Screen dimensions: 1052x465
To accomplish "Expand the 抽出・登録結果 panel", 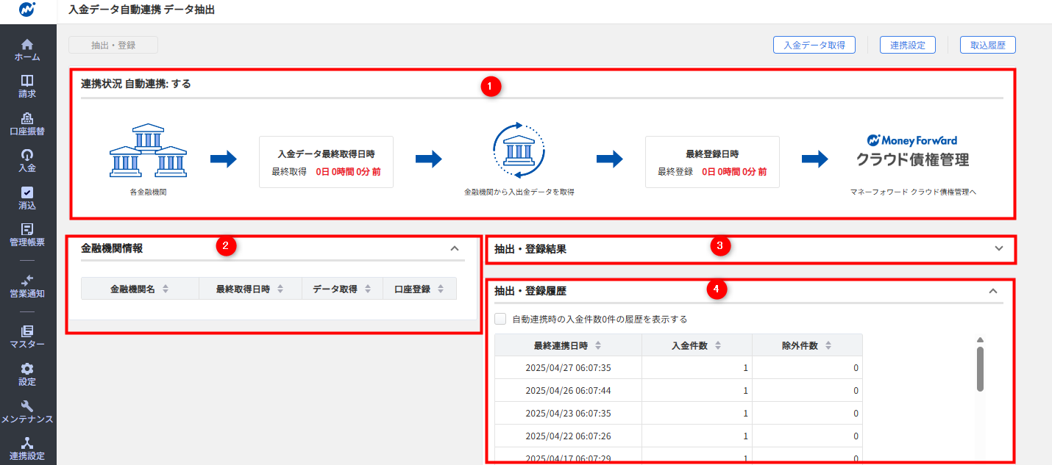I will click(x=998, y=248).
